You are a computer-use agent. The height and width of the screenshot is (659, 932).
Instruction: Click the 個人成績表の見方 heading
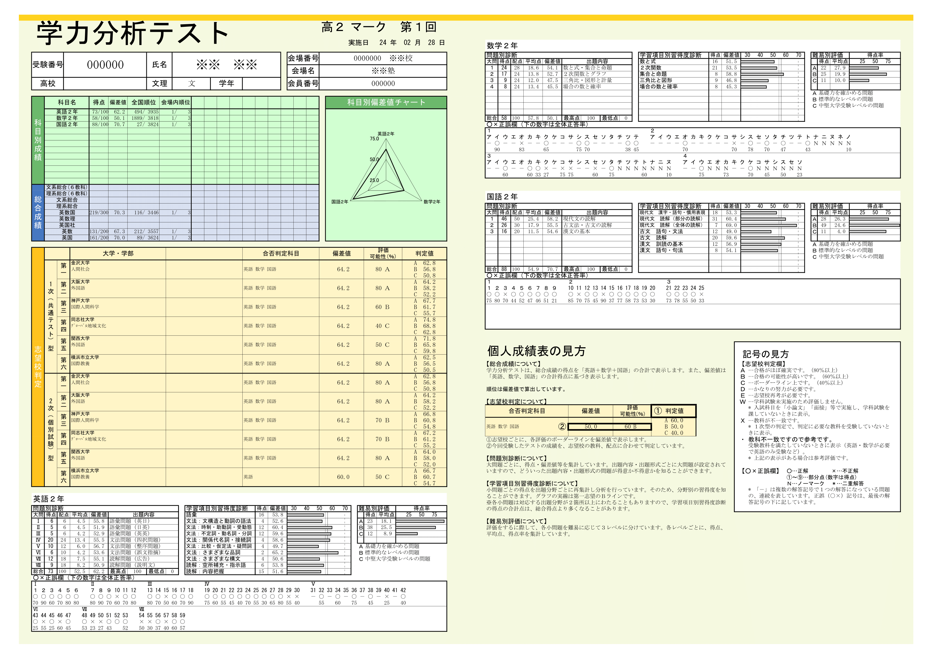(536, 351)
